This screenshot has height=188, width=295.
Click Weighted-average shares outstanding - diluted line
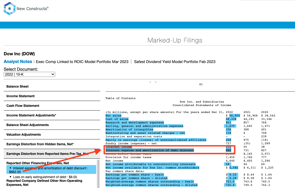pyautogui.click(x=151, y=185)
